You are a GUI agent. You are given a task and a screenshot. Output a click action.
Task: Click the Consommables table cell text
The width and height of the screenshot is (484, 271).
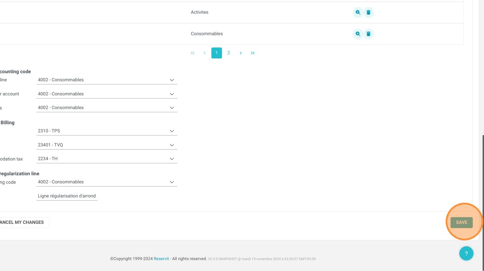click(207, 34)
